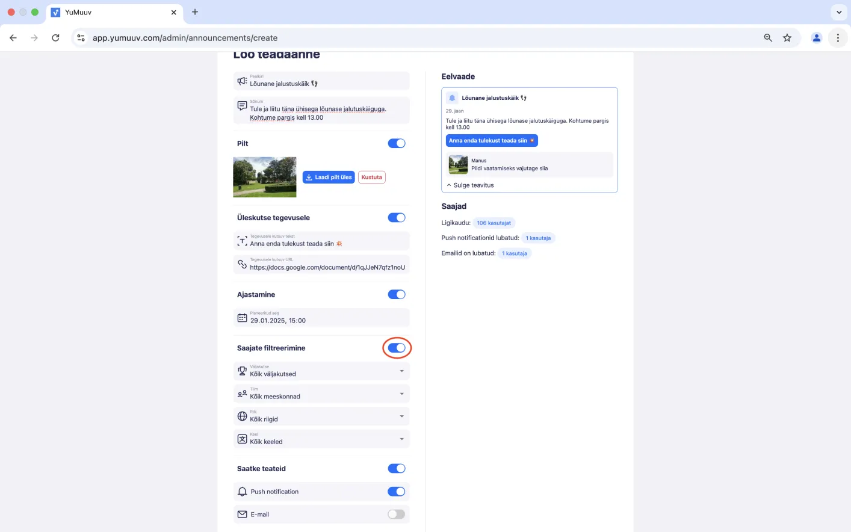Disable the Push notification toggle
The width and height of the screenshot is (851, 532).
[397, 492]
